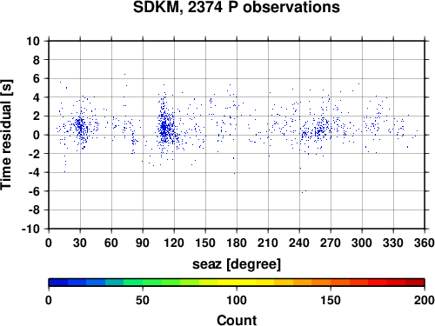Click the plot title 'SDKM, 2374 P observations'

click(237, 7)
